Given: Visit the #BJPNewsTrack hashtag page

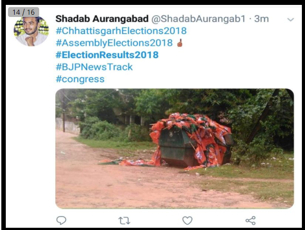Looking at the screenshot, I should [x=94, y=67].
